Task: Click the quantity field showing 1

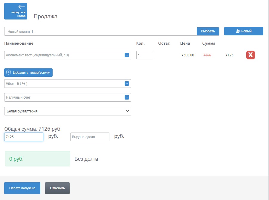Action: click(145, 55)
